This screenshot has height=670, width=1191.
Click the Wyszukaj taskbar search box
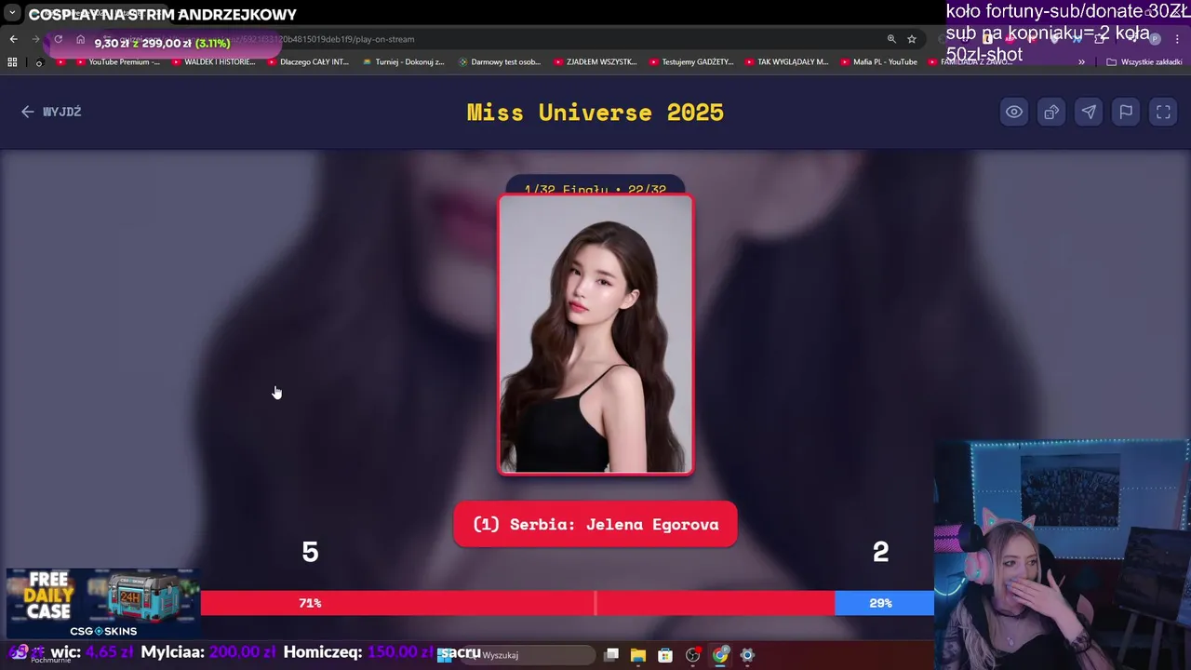[x=530, y=655]
